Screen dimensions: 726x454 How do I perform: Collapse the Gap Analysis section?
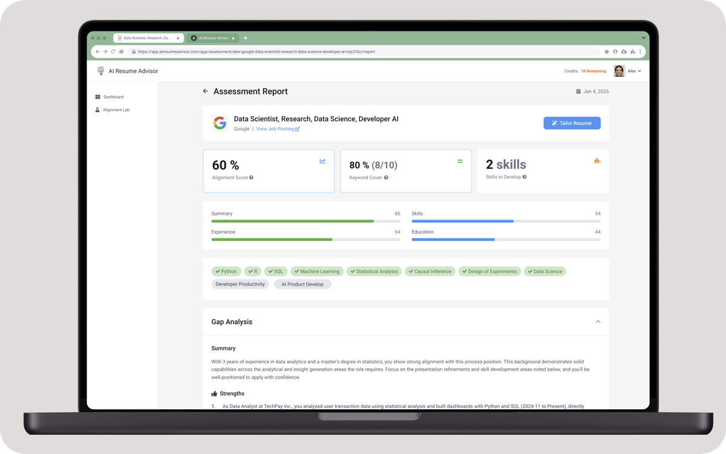point(598,321)
